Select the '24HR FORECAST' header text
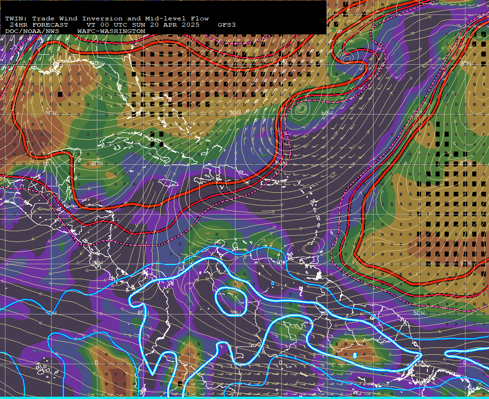This screenshot has width=489, height=399. pos(38,25)
